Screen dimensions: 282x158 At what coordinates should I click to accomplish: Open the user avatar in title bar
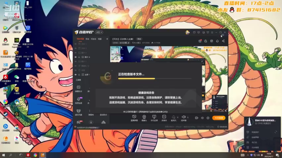[x=188, y=32]
